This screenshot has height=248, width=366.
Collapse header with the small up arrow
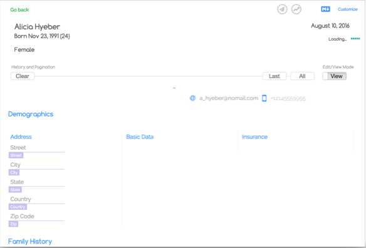174,88
